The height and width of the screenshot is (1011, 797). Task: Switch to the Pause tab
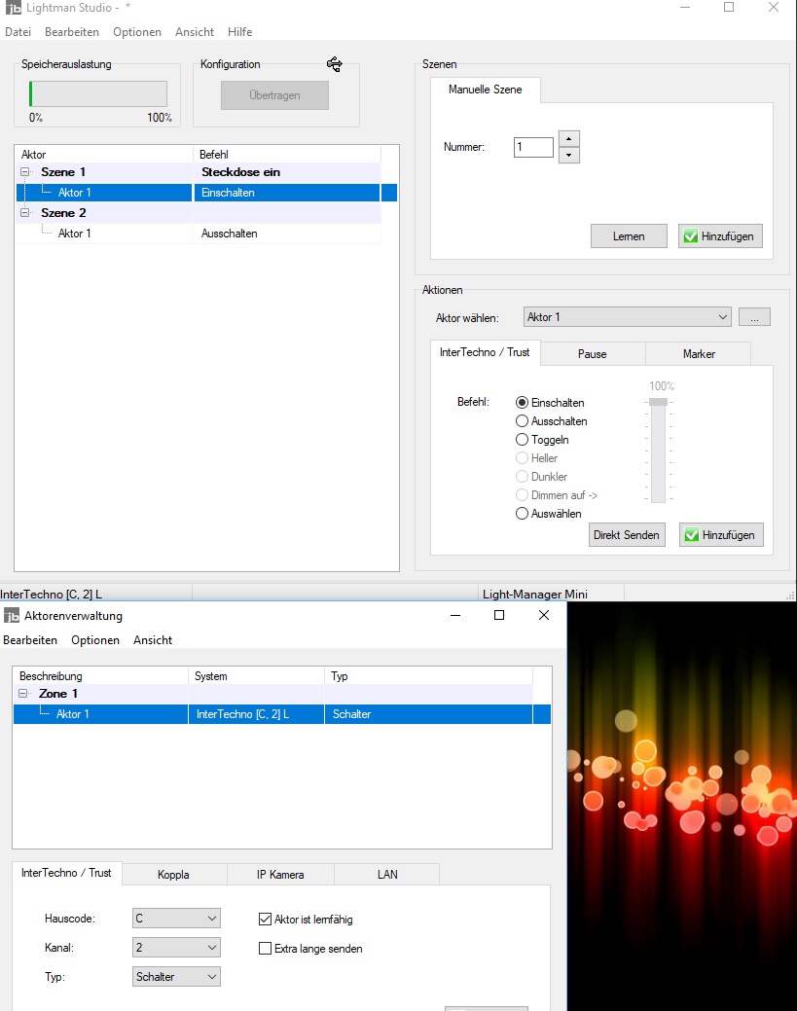point(592,354)
